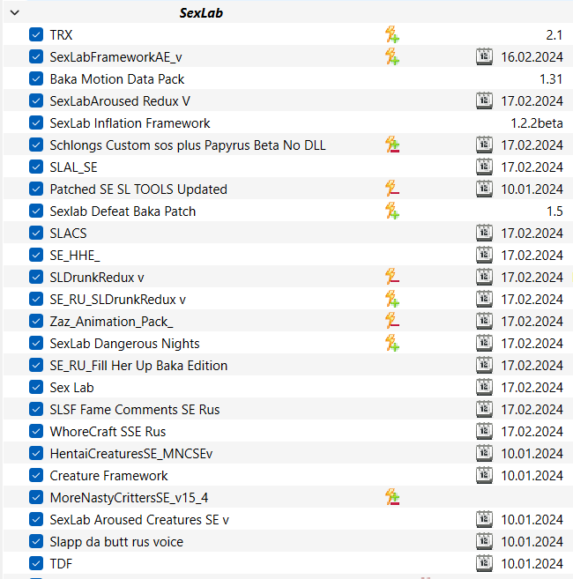Click the SexLab separator title

point(201,13)
